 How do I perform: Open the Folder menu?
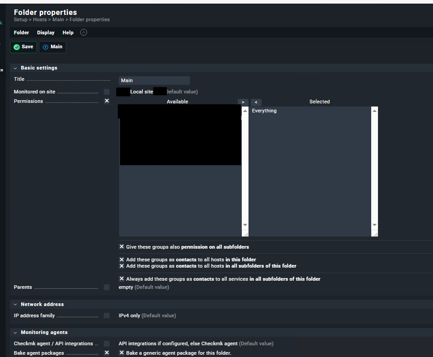pos(21,32)
